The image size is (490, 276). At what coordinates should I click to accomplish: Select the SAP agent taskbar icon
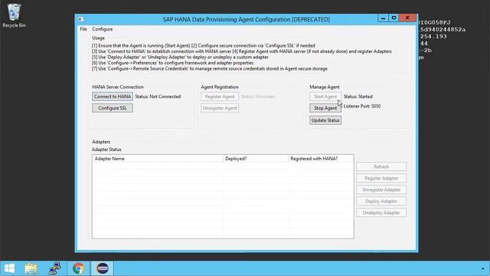coord(103,268)
